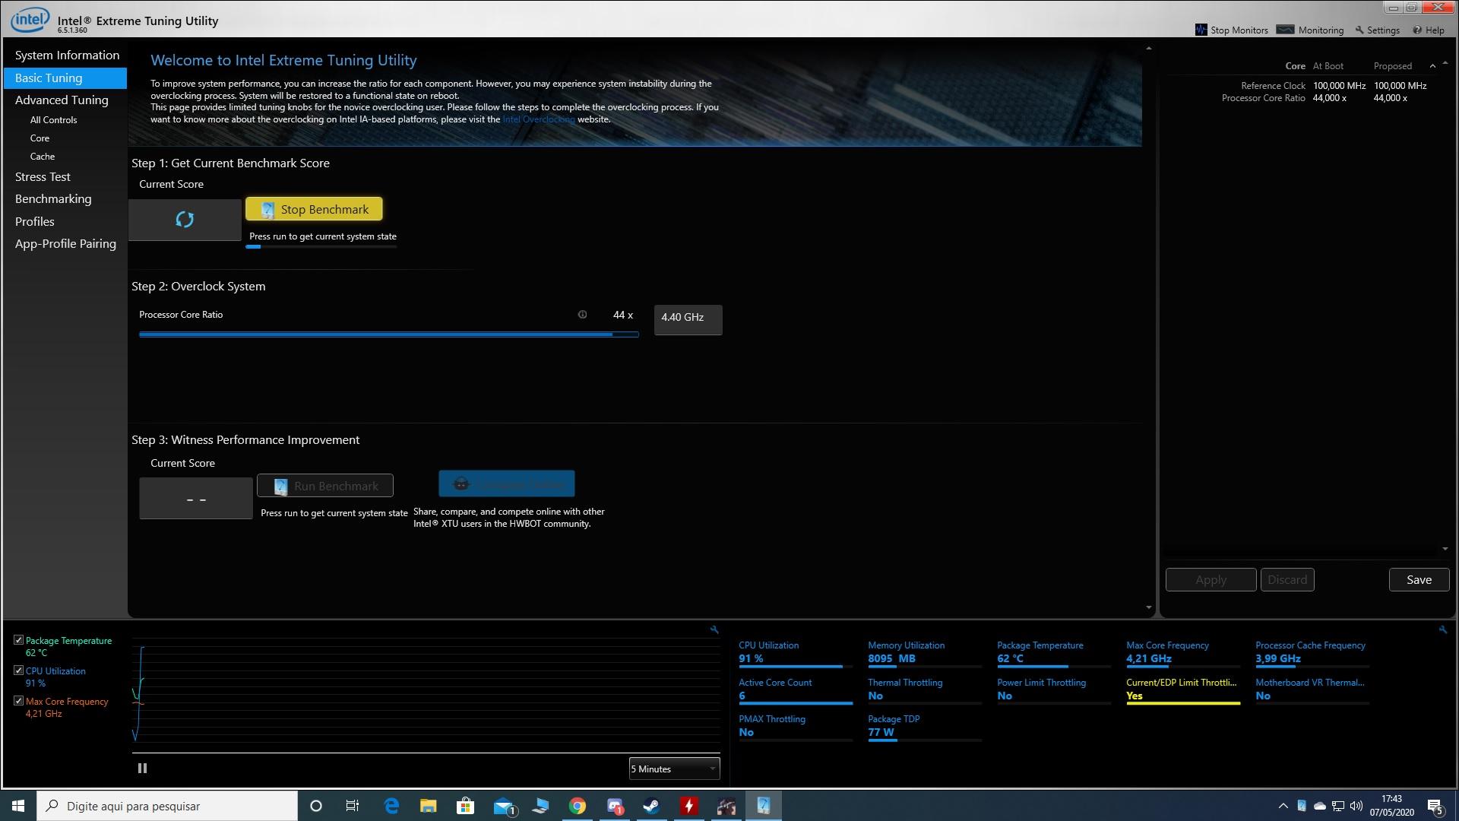Select Cache under Advanced Tuning

click(43, 157)
